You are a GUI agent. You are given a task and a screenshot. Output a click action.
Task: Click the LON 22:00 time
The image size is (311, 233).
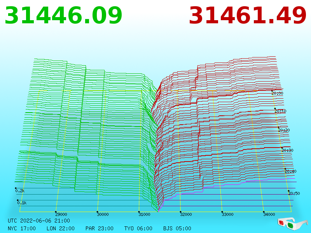pos(61,228)
